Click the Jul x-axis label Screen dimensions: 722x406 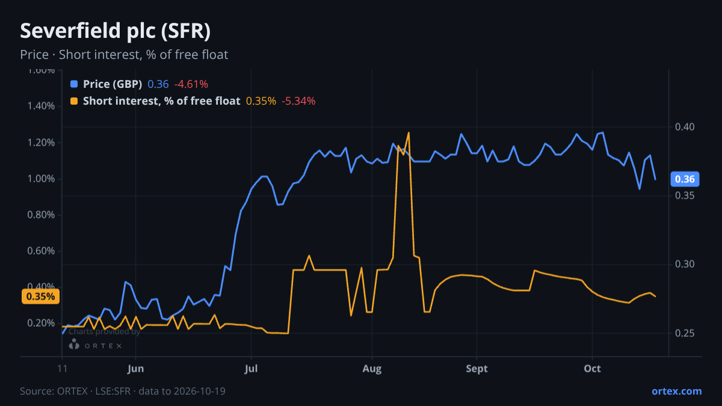(x=251, y=369)
